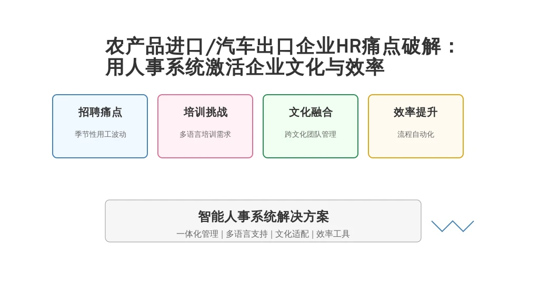Click the title line about 农产品进口/汽车出口企业HR痛点破解

(x=281, y=46)
